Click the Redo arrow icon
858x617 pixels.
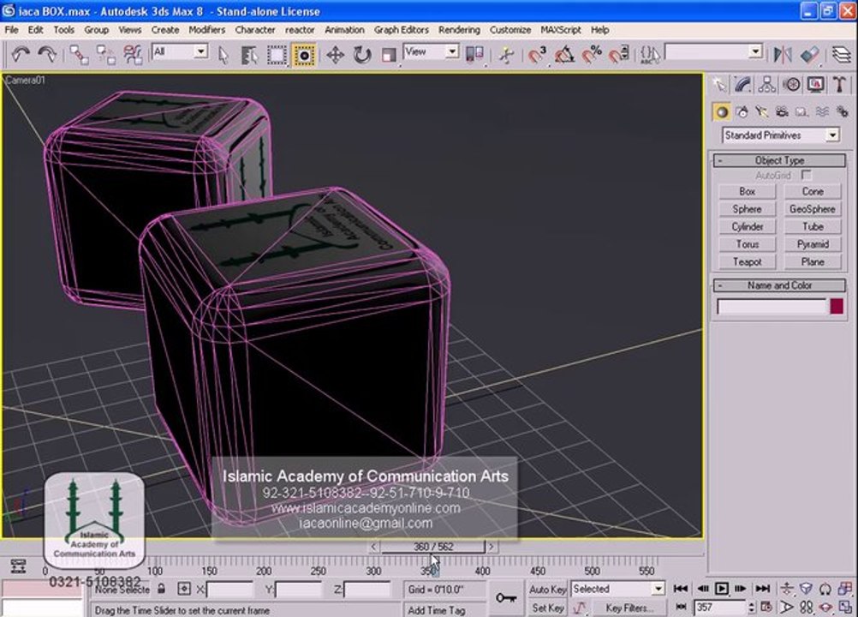pyautogui.click(x=47, y=54)
